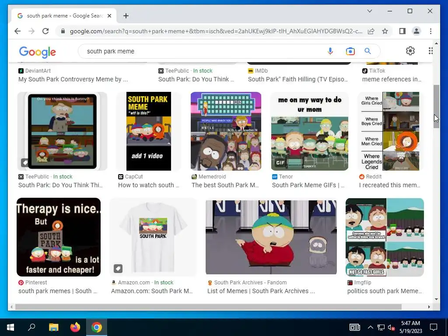The width and height of the screenshot is (448, 336).
Task: Open 'South Park" Faith Hilling' IMDb link
Action: (297, 80)
